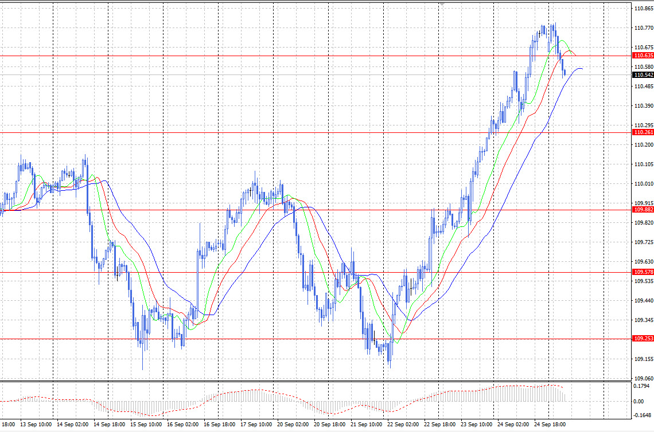Image resolution: width=654 pixels, height=432 pixels.
Task: Click the 109.155 value on price scale
Action: [x=644, y=359]
